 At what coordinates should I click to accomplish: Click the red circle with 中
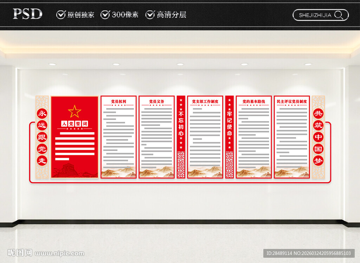(x=318, y=137)
